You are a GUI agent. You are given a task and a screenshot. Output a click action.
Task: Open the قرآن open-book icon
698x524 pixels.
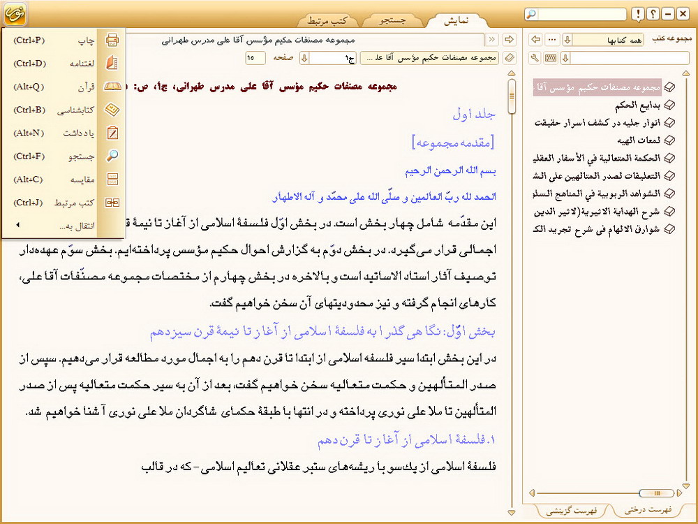tap(112, 87)
